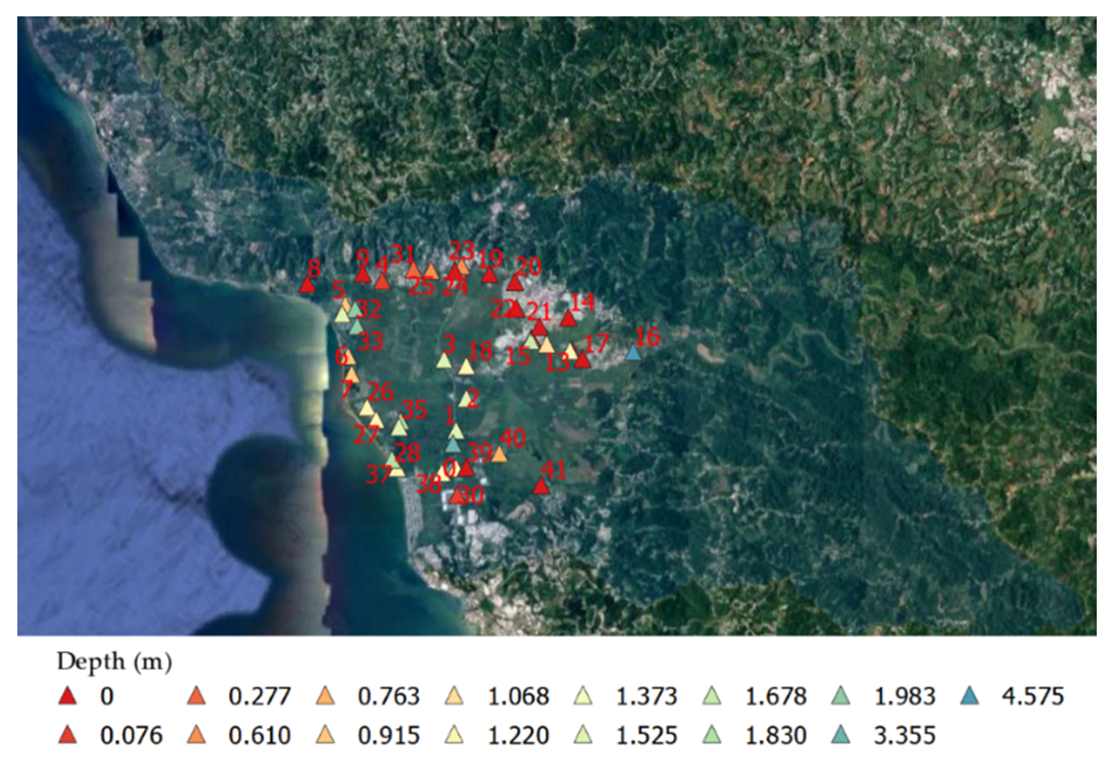1111x764 pixels.
Task: Select the legend value text '1.983'
Action: coord(904,697)
